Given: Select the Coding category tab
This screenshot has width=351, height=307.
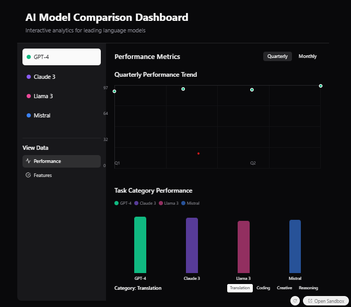Looking at the screenshot, I should coord(263,288).
